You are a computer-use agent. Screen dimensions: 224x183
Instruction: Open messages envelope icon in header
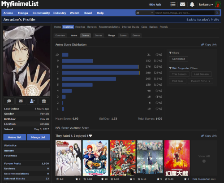pyautogui.click(x=182, y=4)
